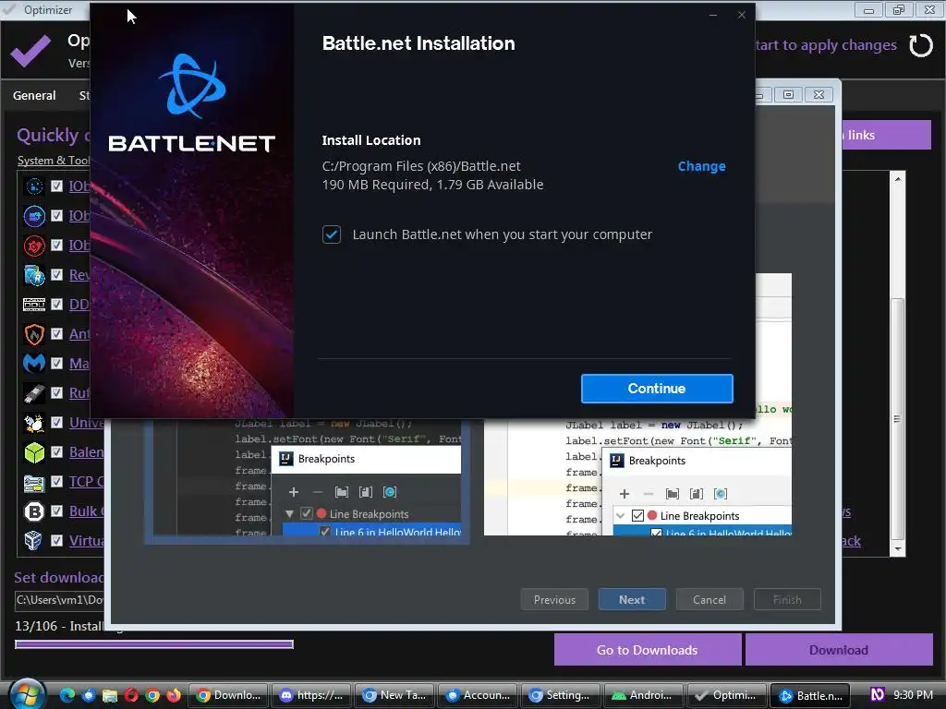946x709 pixels.
Task: Toggle the checkbox next to Rev entry
Action: [x=56, y=274]
